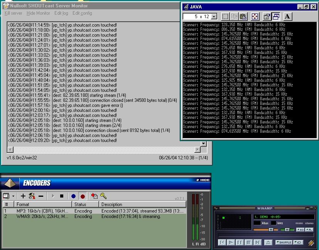Open the Winamp playlist with the PL button
The width and height of the screenshot is (319, 250).
coord(309,229)
